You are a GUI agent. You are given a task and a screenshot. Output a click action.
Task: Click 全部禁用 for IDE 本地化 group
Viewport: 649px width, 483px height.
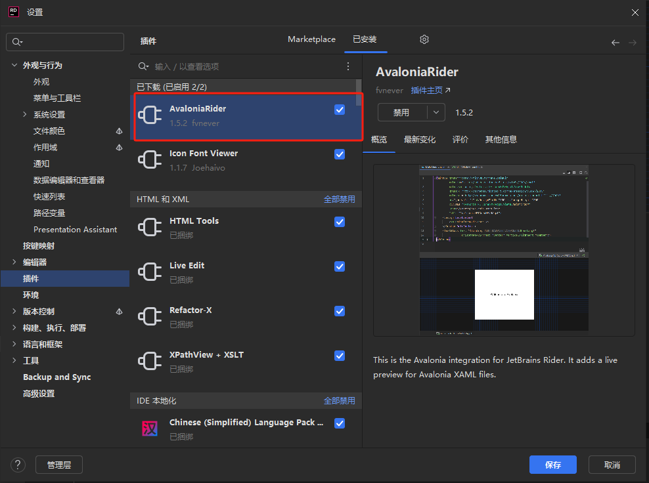point(340,401)
